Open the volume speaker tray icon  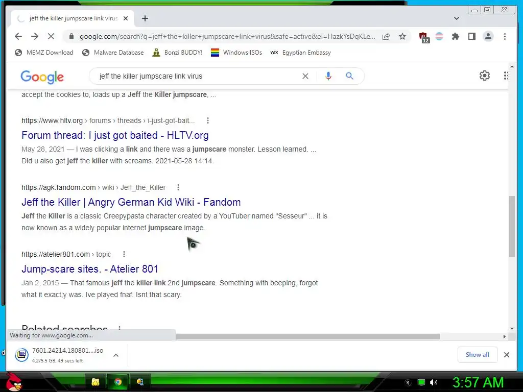tap(433, 382)
